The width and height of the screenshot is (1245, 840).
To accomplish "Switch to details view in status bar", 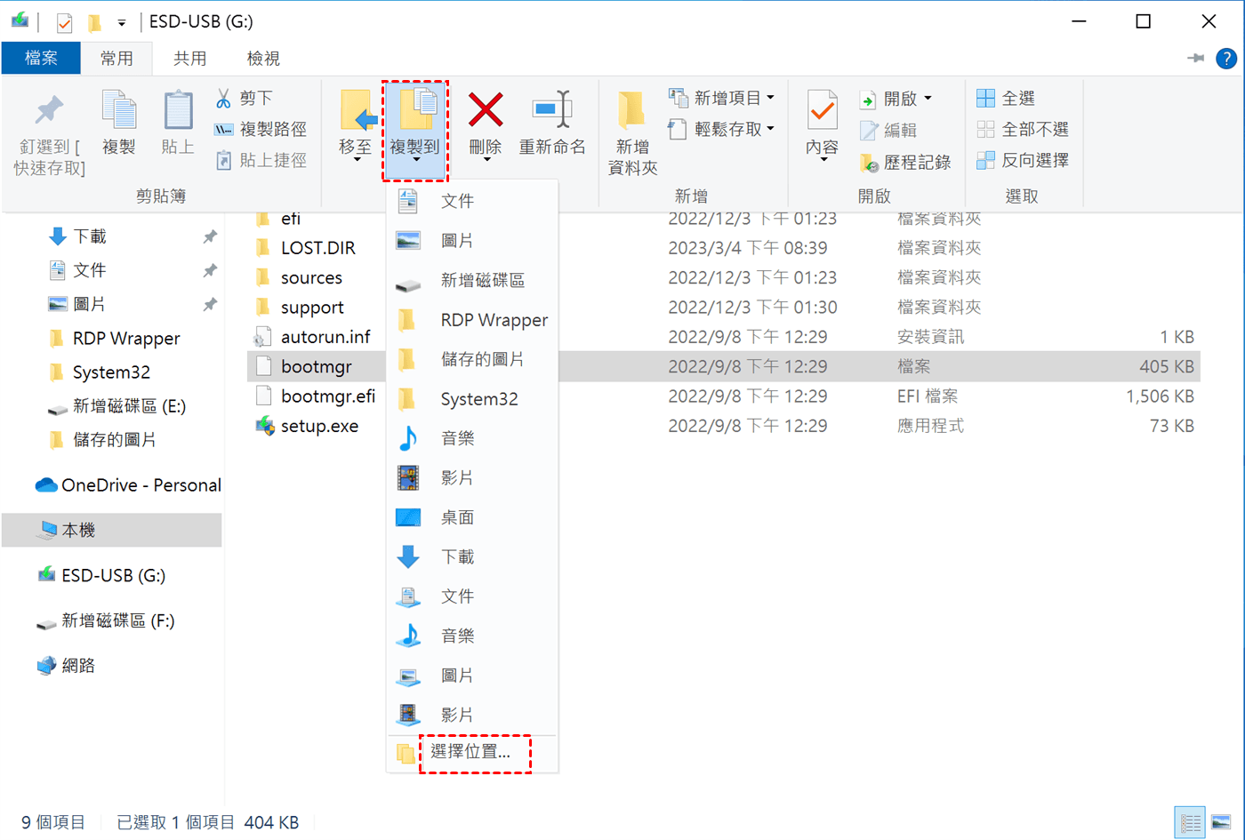I will (1190, 822).
